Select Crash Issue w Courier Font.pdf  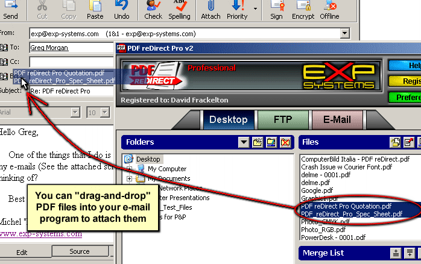click(x=346, y=167)
